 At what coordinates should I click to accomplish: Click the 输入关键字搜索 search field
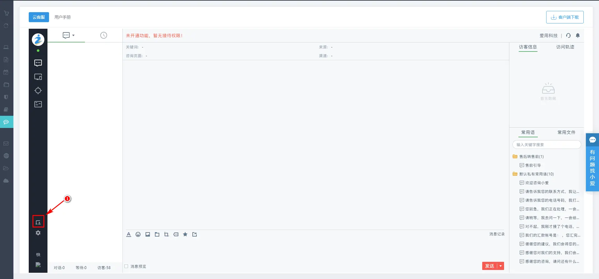(x=547, y=145)
